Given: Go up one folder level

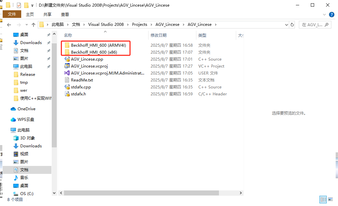Looking at the screenshot, I should tap(34, 25).
